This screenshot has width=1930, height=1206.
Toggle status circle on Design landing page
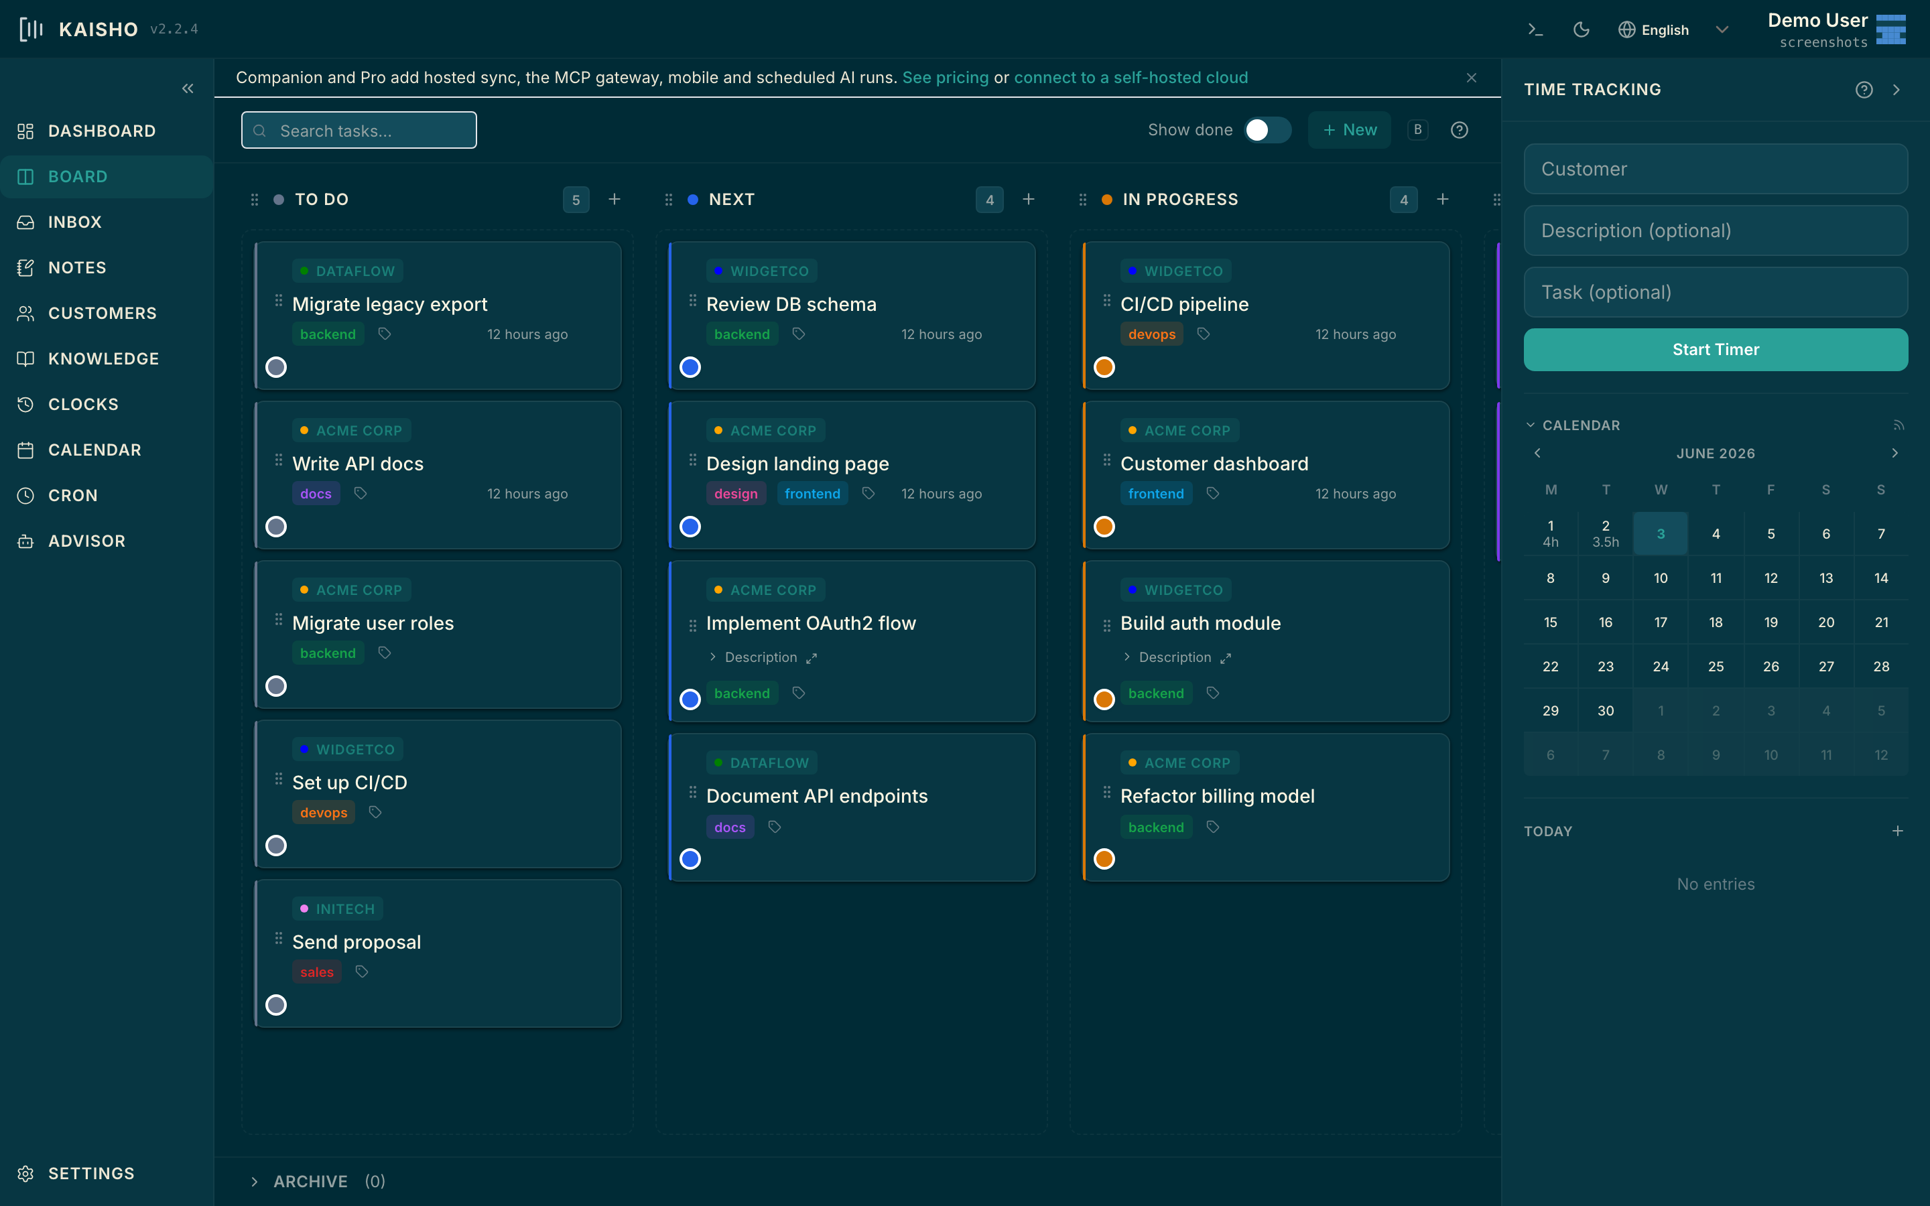690,527
